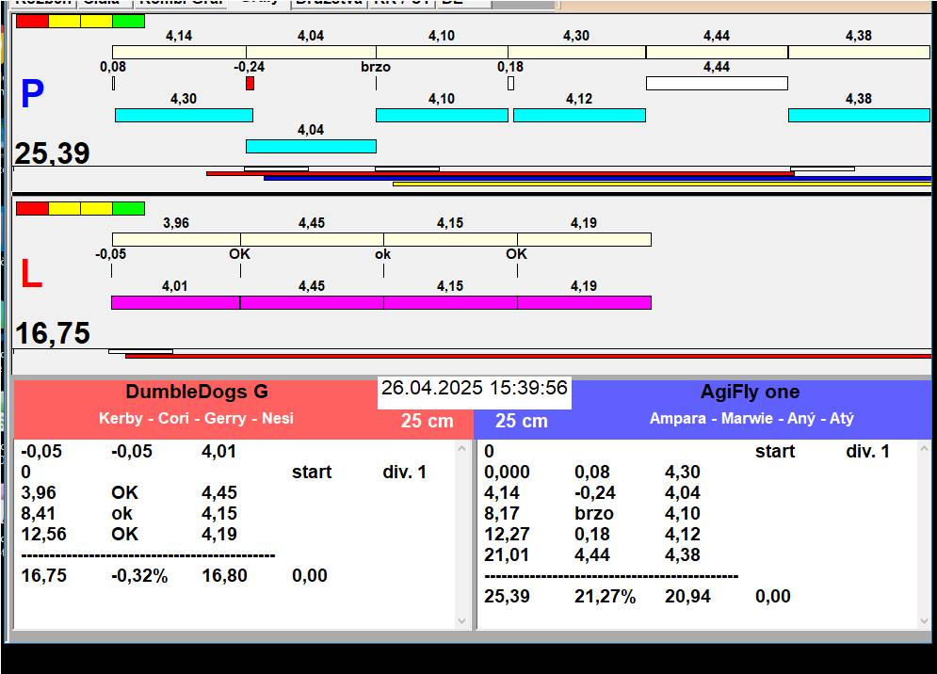
Task: Select the brzo marker in lane P
Action: pyautogui.click(x=376, y=83)
